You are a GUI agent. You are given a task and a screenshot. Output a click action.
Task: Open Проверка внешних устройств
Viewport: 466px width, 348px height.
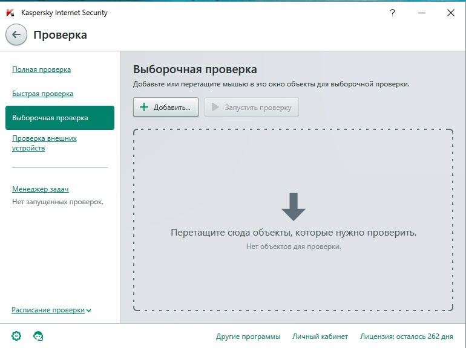click(x=44, y=143)
